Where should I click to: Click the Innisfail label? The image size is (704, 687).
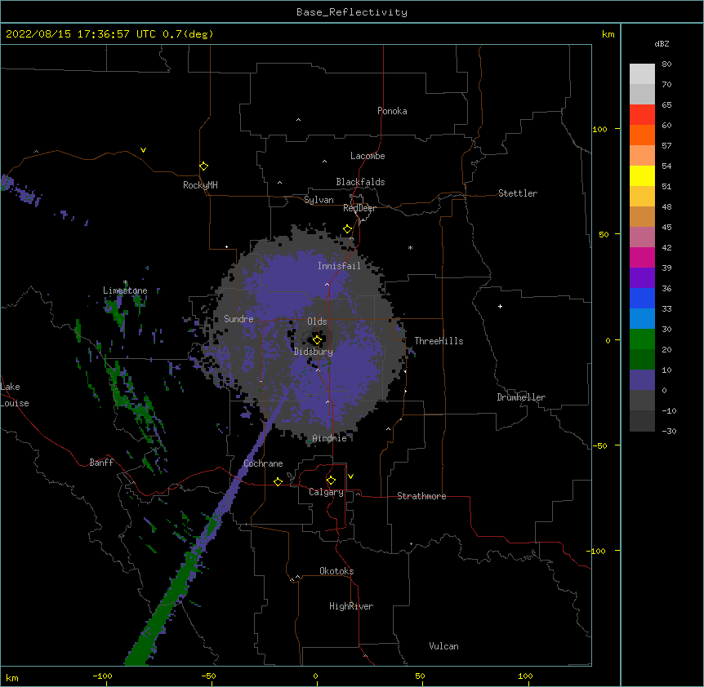(339, 266)
